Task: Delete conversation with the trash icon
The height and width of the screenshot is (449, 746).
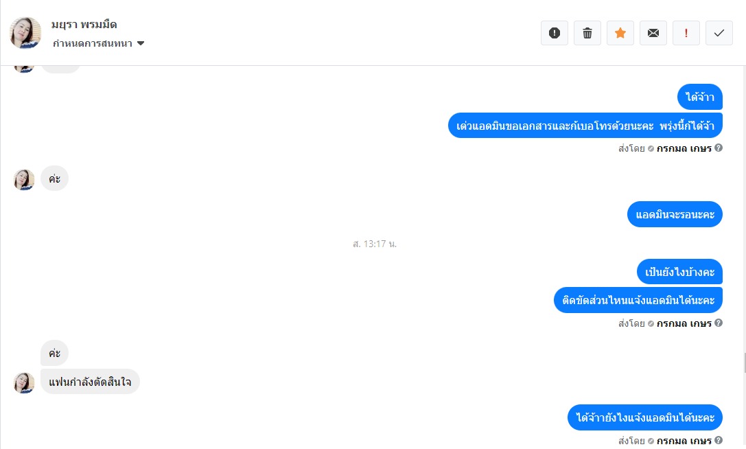Action: [x=587, y=33]
